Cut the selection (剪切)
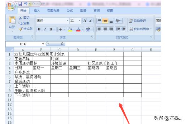187x124 pixels. pos(24,18)
